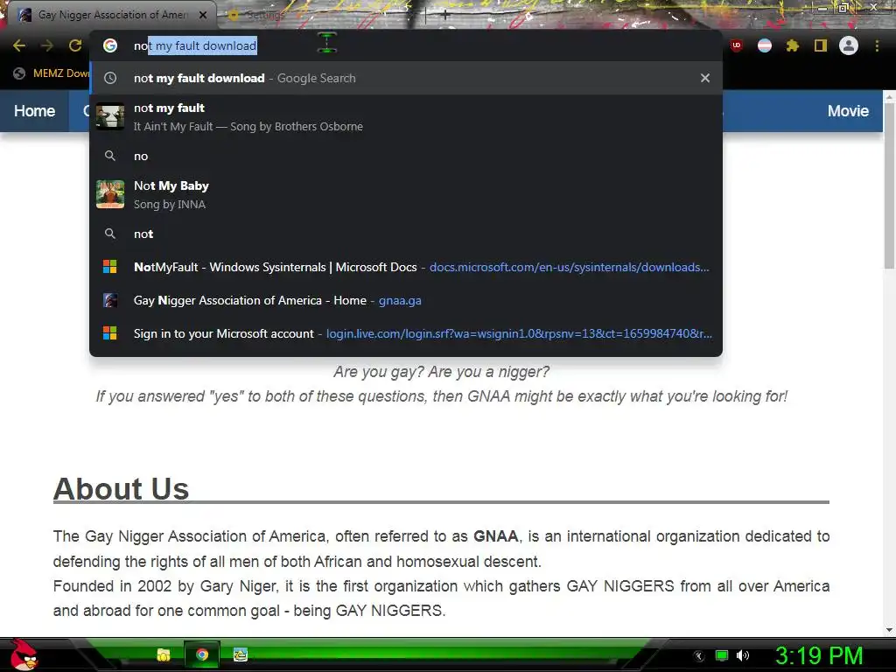
Task: Open the third taskbar app icon
Action: [x=241, y=654]
